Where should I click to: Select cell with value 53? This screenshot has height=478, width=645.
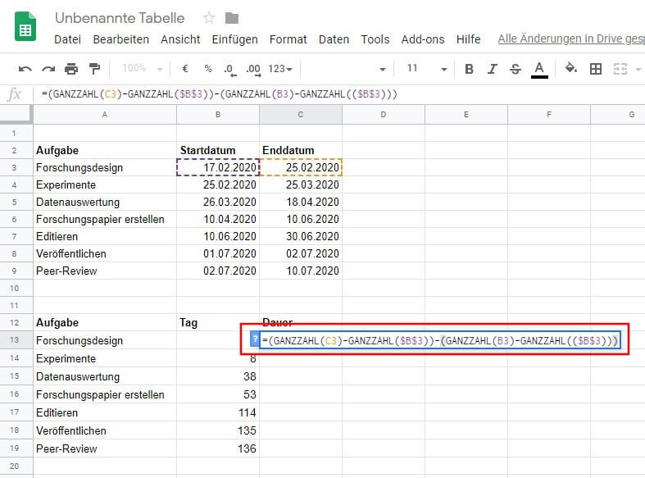coord(218,394)
